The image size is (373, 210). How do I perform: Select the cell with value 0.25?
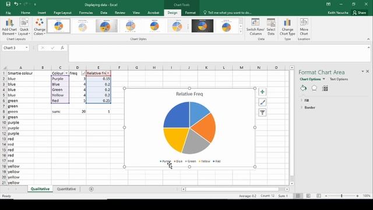click(x=98, y=101)
